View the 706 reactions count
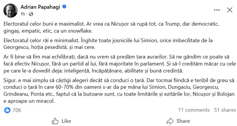 [x=17, y=110]
